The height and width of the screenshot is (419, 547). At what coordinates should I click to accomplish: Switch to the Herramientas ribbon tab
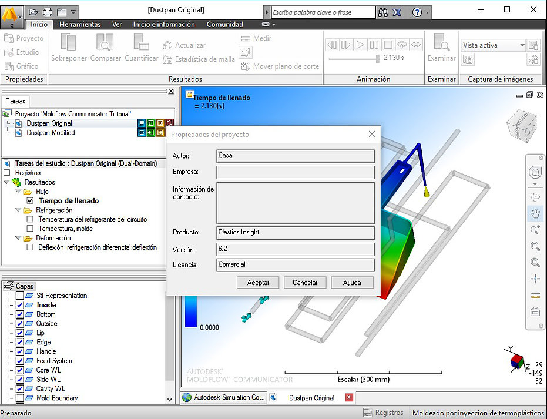tap(80, 25)
